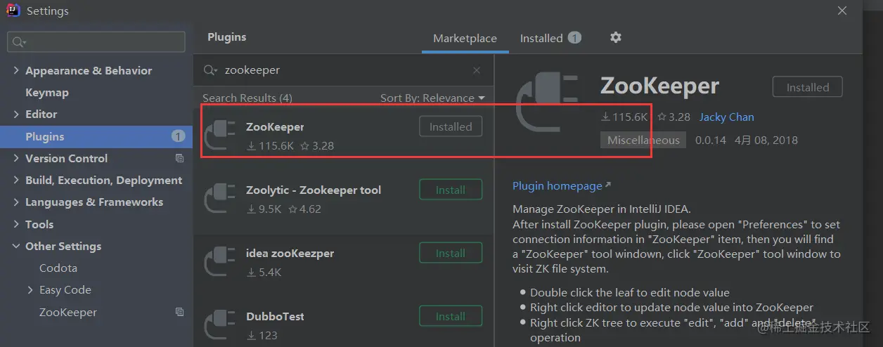Focus the settings search field

(96, 42)
